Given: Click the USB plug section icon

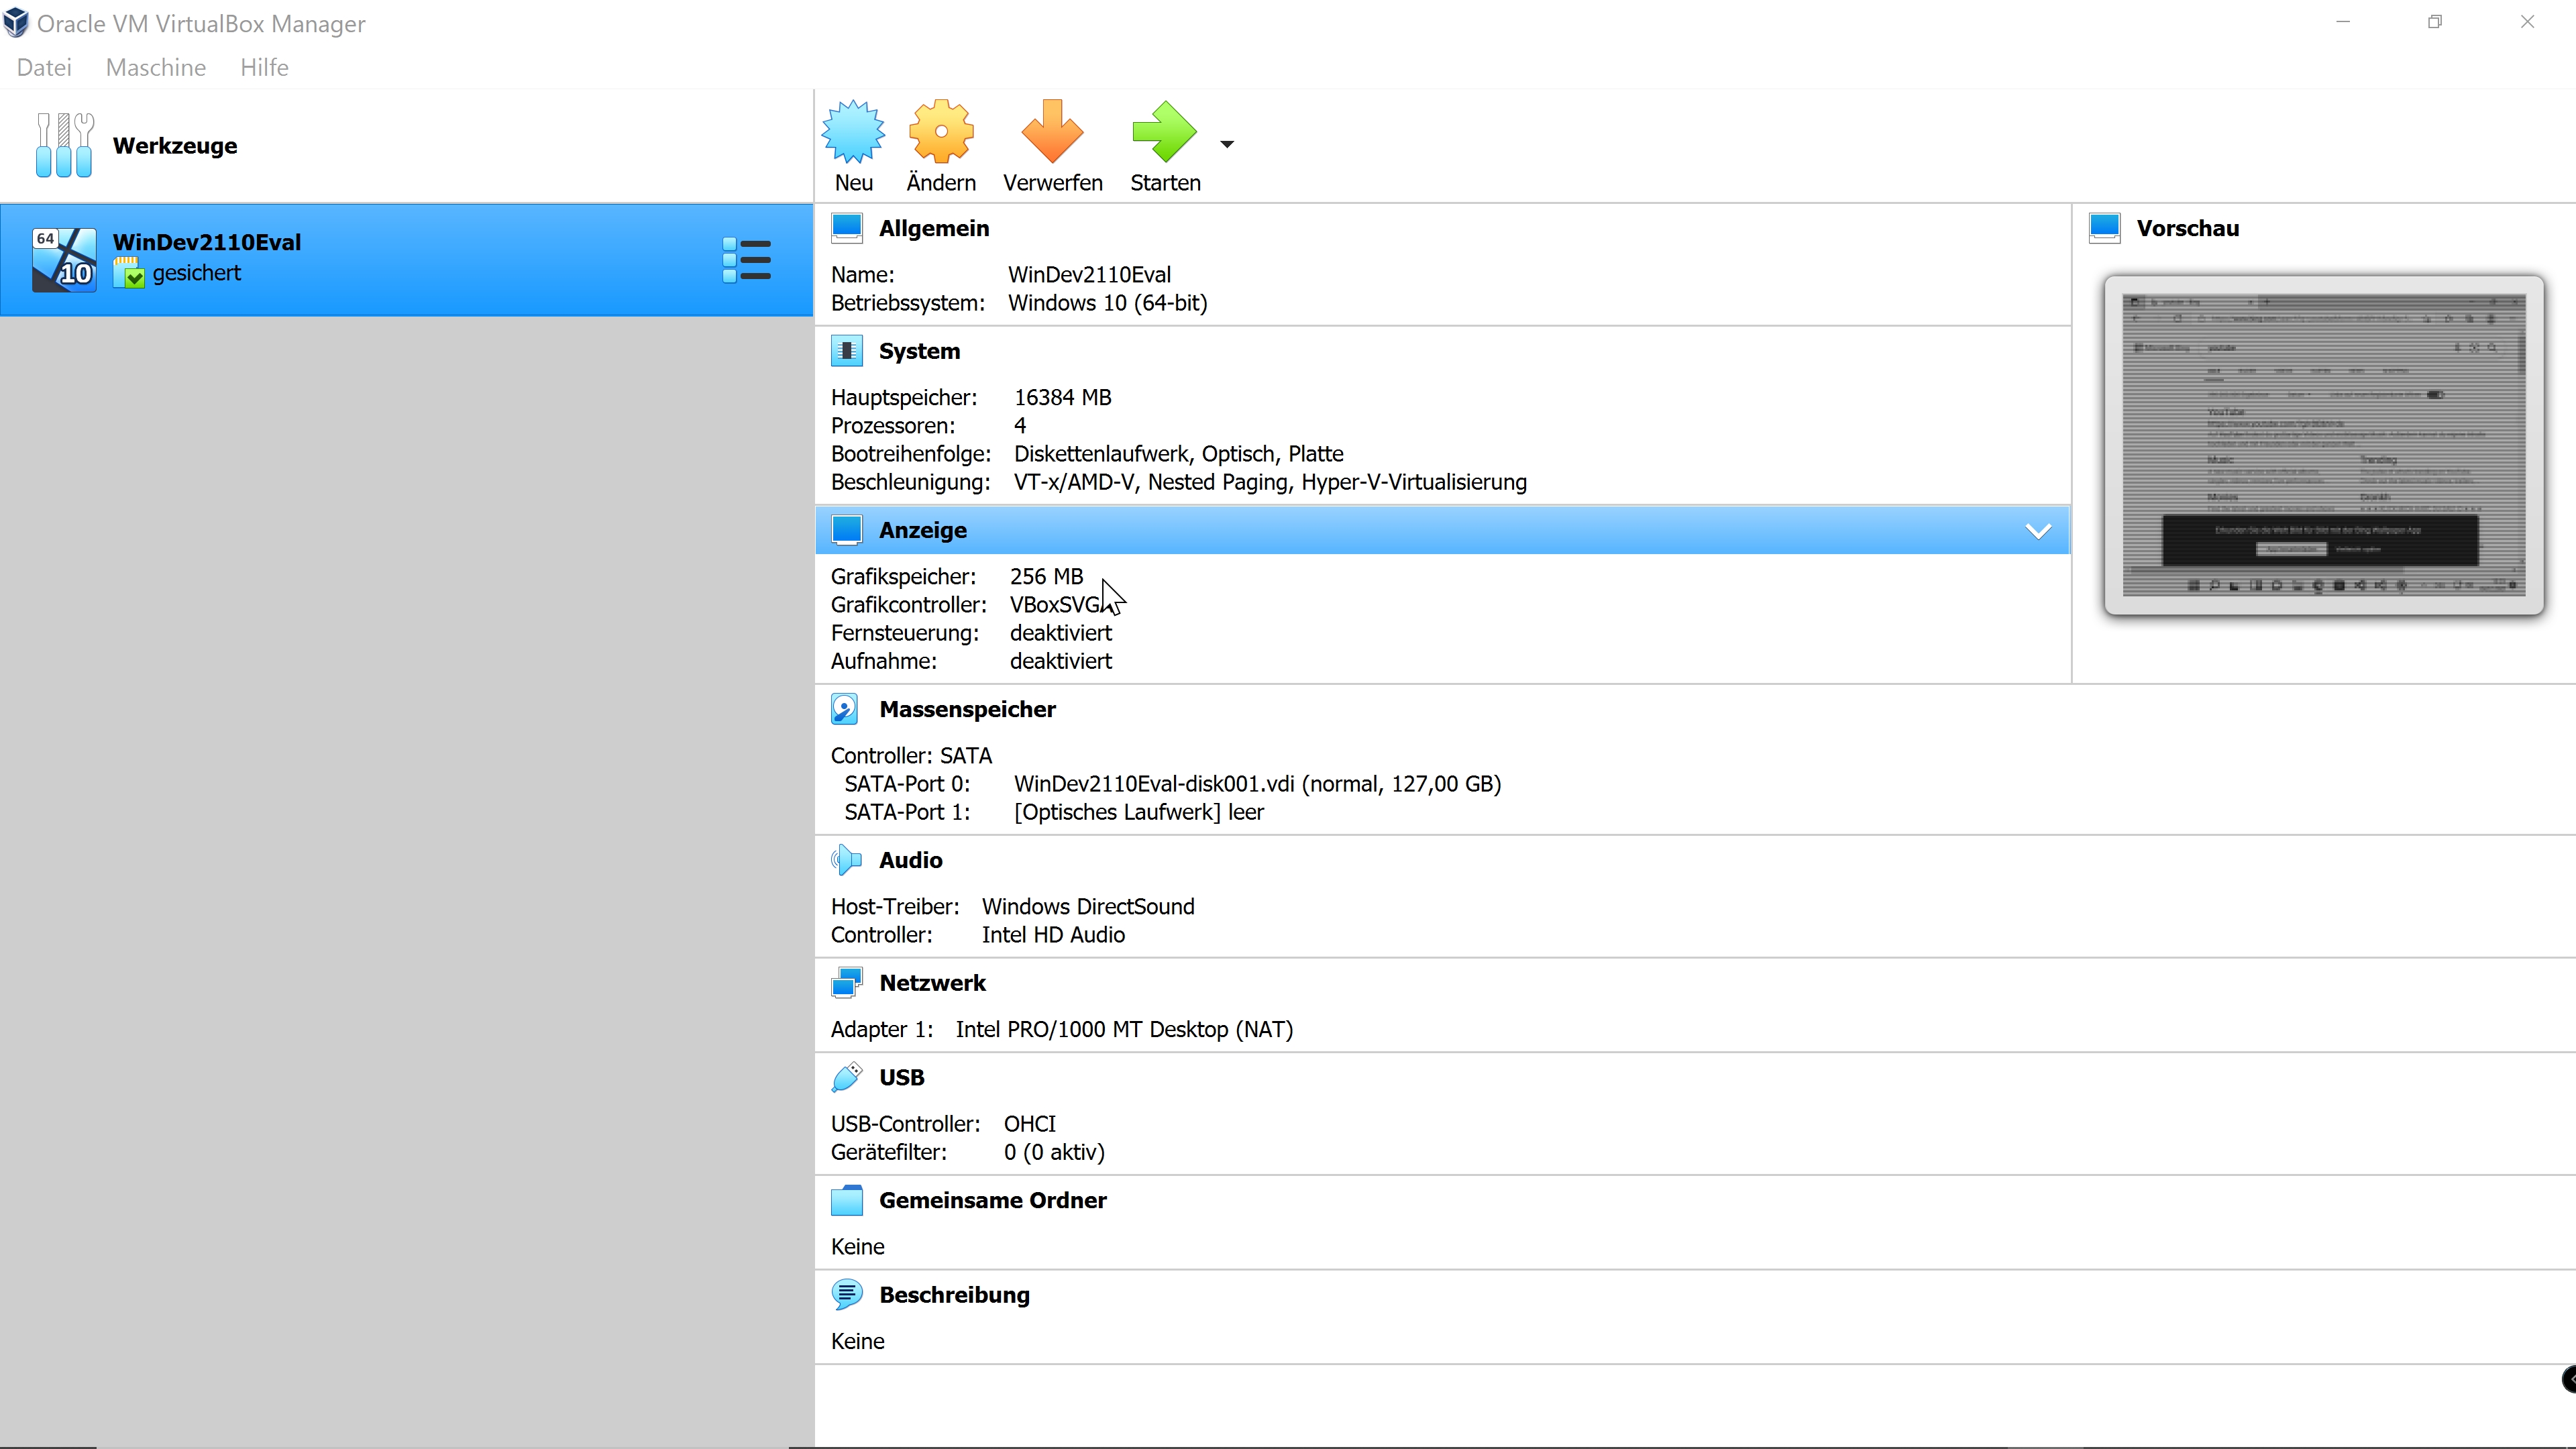Looking at the screenshot, I should tap(845, 1077).
